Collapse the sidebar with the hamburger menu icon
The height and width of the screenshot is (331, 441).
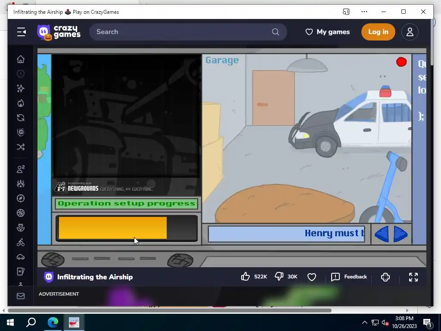pos(22,32)
